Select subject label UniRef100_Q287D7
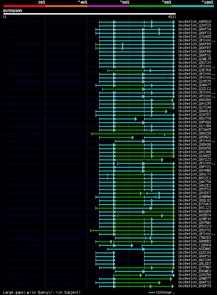The width and height of the screenshot is (217, 295). (x=195, y=115)
